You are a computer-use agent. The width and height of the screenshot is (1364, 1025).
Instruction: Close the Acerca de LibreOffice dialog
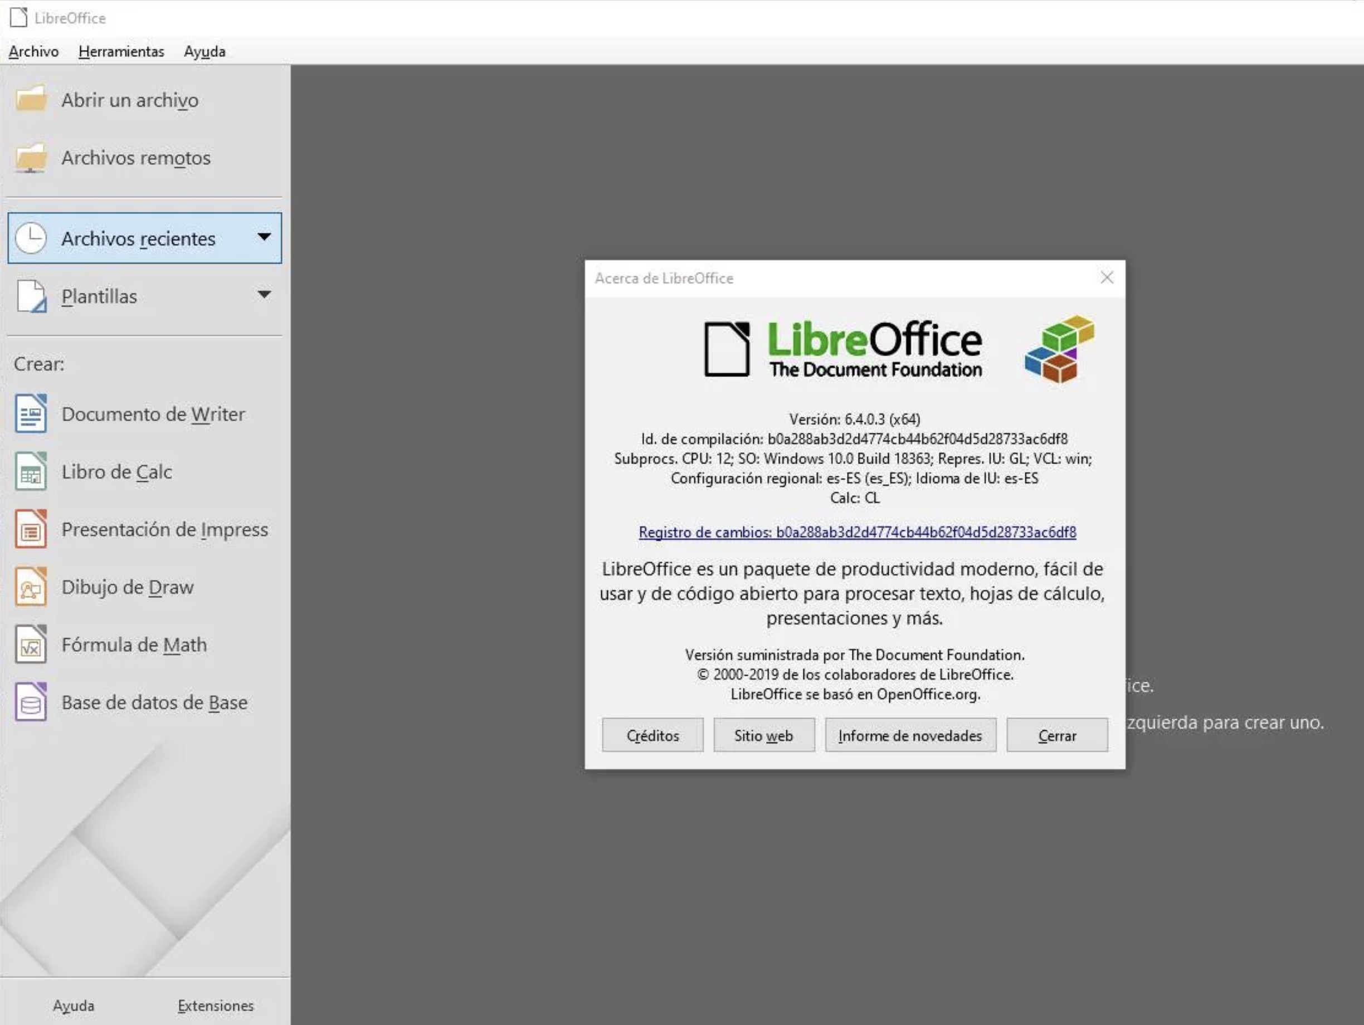click(1107, 277)
